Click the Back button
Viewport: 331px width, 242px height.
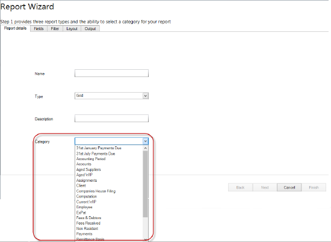point(241,187)
